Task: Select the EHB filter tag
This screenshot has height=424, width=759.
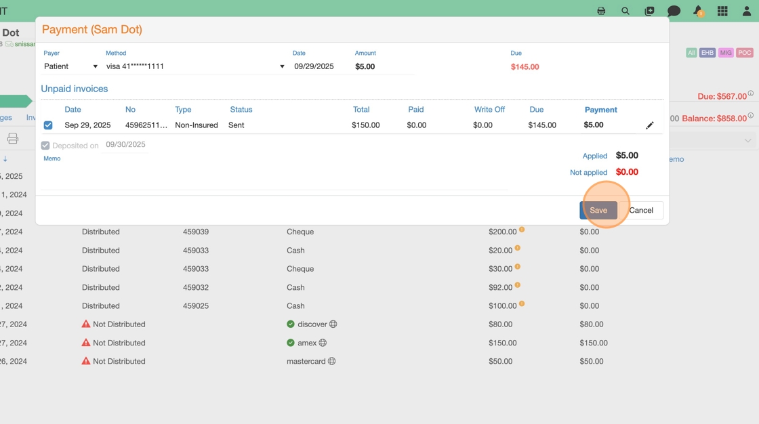Action: tap(707, 53)
